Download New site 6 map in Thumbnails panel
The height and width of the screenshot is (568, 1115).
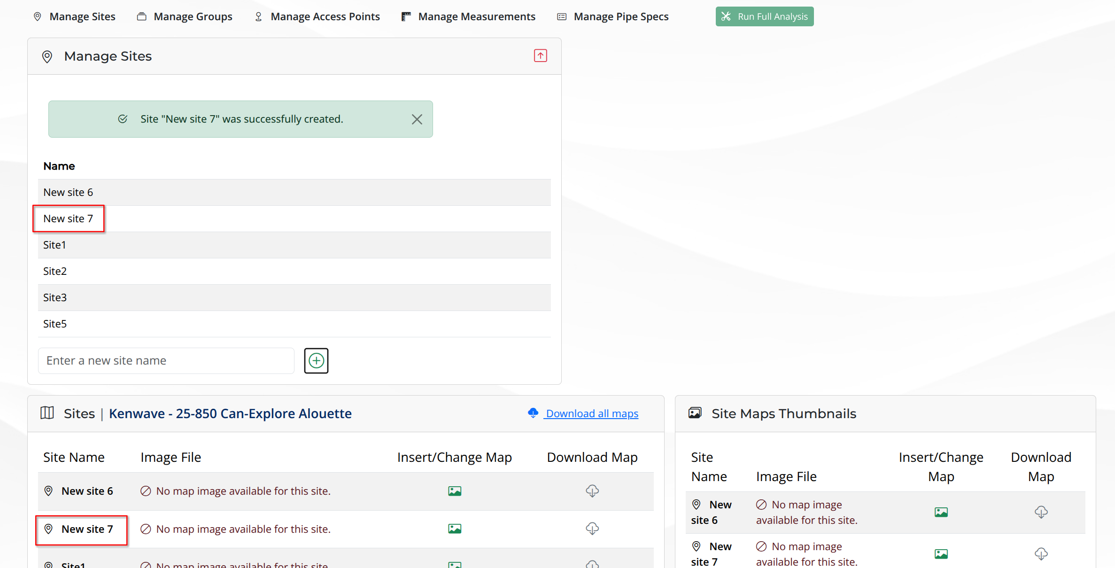(x=1041, y=512)
